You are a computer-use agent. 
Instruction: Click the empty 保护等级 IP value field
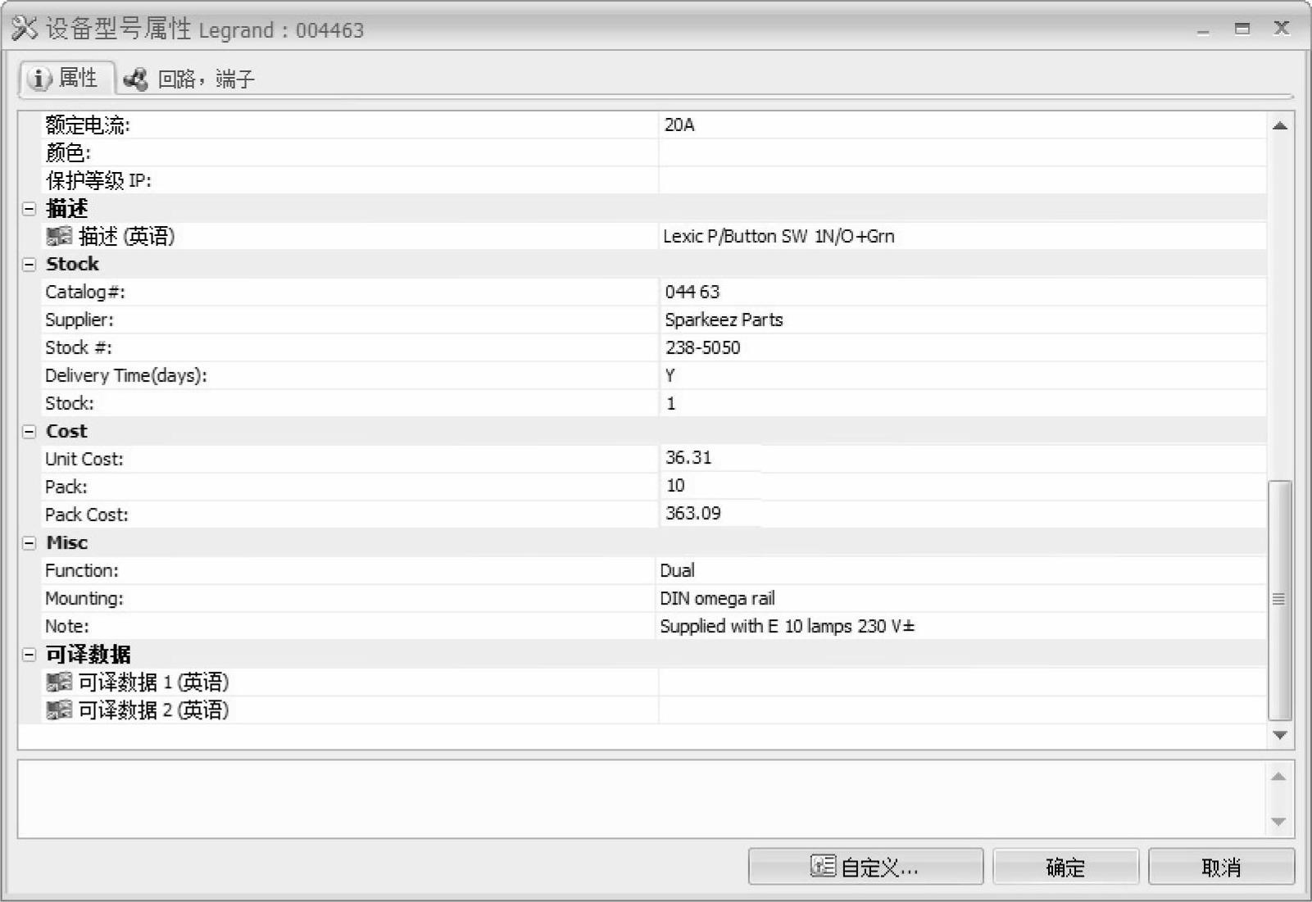coord(963,180)
